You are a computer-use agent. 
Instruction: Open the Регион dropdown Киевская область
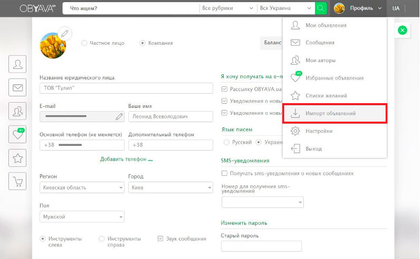tap(82, 187)
